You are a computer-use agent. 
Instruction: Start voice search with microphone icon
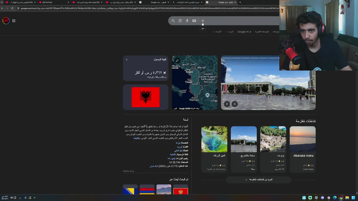(x=187, y=21)
